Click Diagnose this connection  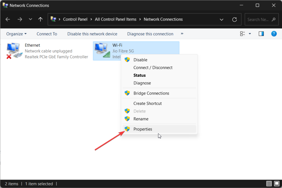[x=150, y=34]
